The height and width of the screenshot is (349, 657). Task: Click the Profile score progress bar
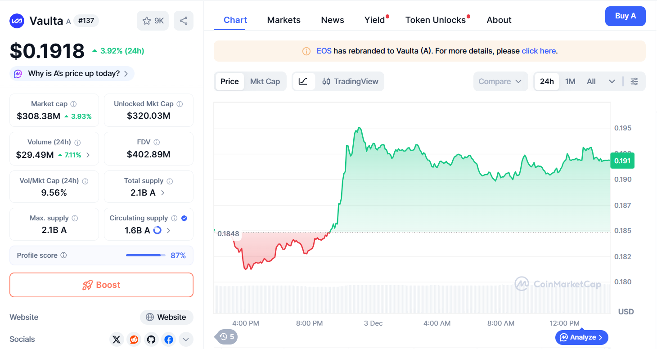coord(145,255)
